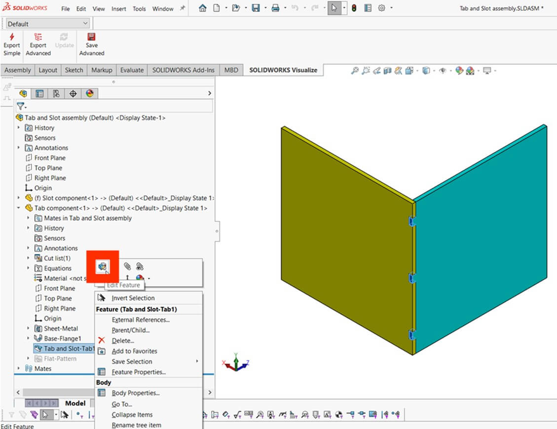Image resolution: width=557 pixels, height=429 pixels.
Task: Expand the Mates folder
Action: (x=19, y=368)
